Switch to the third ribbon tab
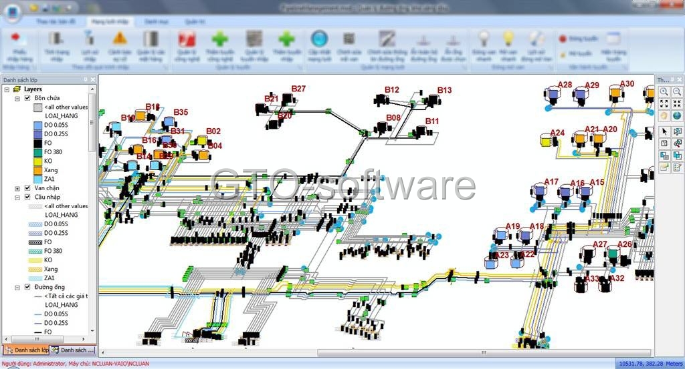Viewport: 685px width, 369px height. point(157,21)
